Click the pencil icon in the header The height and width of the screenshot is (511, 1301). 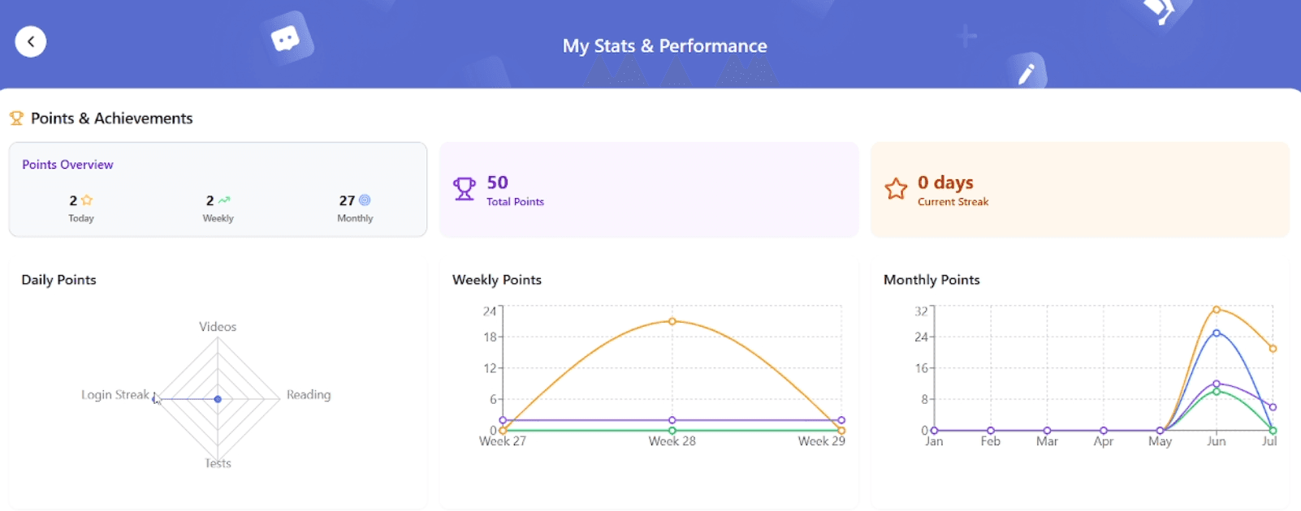coord(1027,74)
